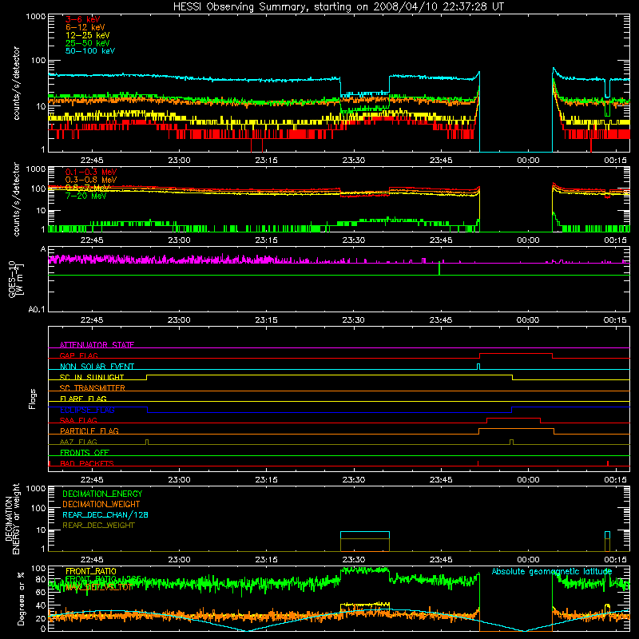Screen dimensions: 639x639
Task: Select the FRONTS_OFF flag label
Action: tap(85, 453)
